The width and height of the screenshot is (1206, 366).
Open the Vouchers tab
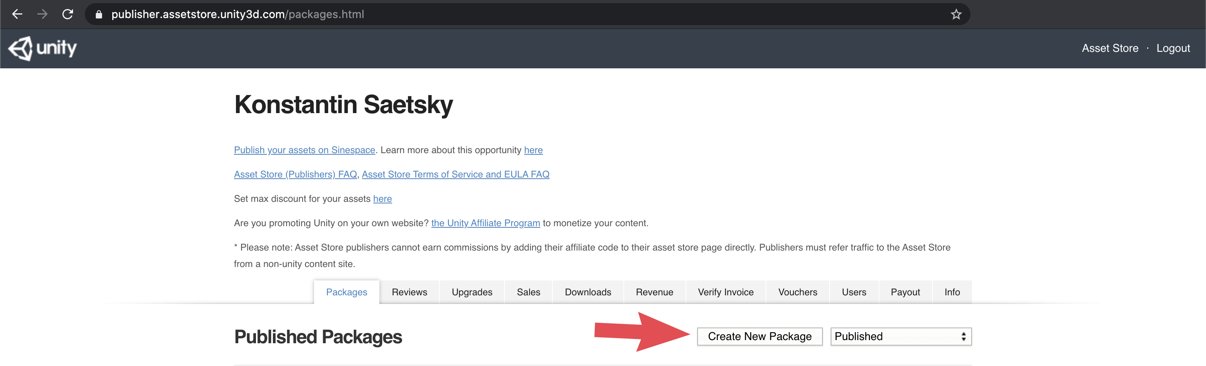tap(798, 292)
